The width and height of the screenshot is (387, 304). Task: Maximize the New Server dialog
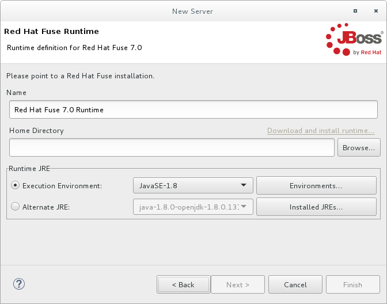[x=355, y=11]
